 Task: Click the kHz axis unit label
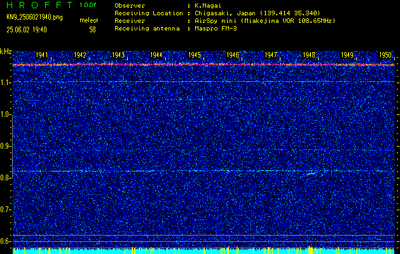6,51
